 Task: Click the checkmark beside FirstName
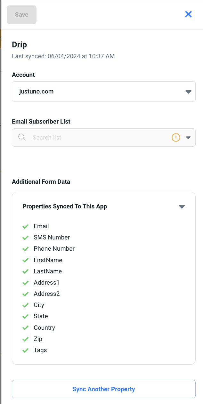point(26,260)
